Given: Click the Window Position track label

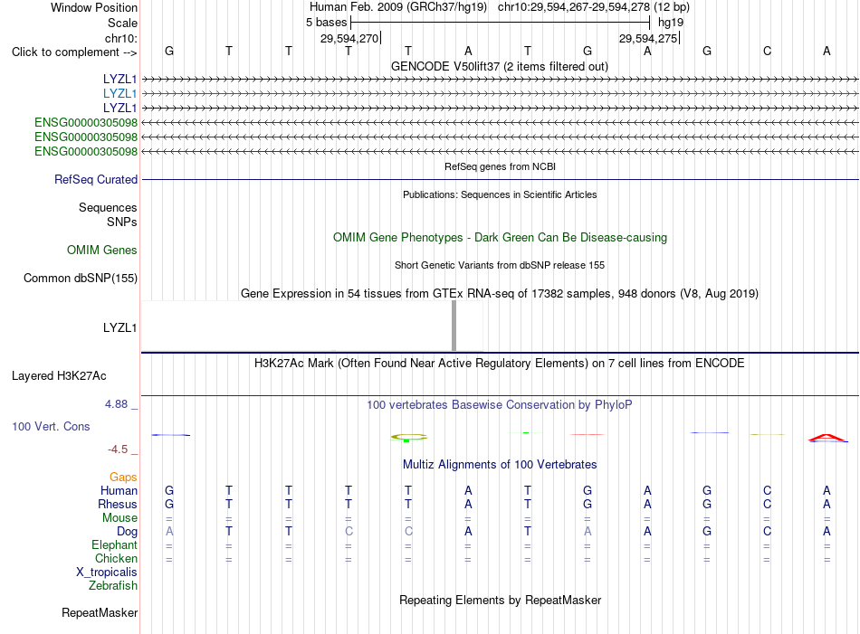Looking at the screenshot, I should [94, 7].
